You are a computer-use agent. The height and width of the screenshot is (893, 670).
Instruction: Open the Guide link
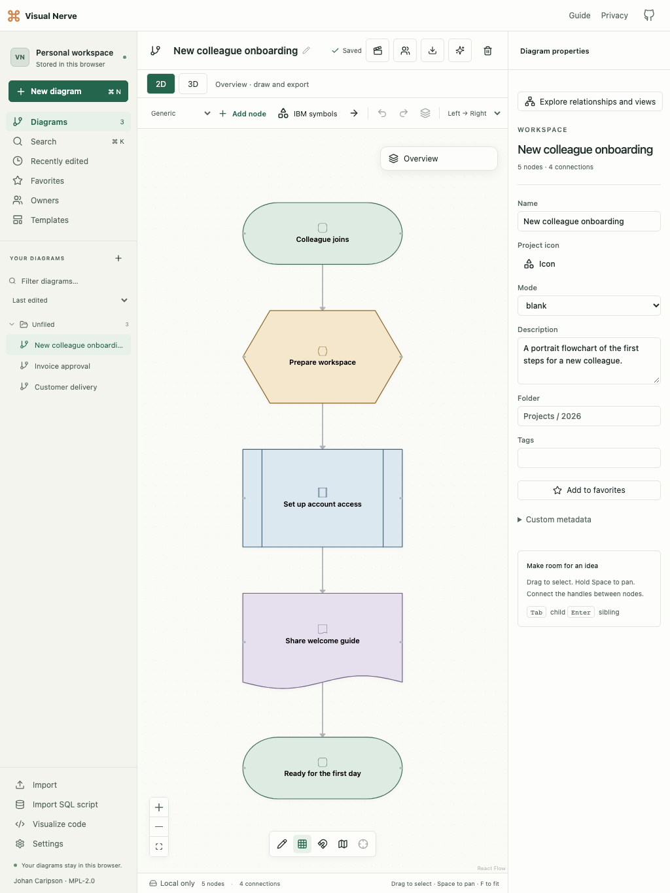click(580, 16)
